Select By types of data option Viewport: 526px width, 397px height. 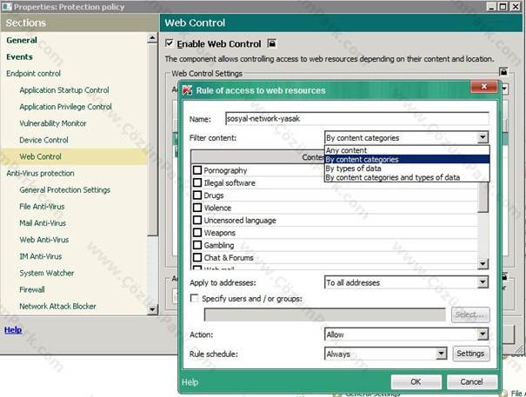click(407, 169)
